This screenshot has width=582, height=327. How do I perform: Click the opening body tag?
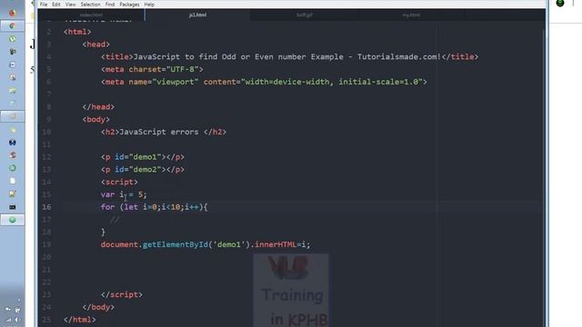pyautogui.click(x=96, y=119)
